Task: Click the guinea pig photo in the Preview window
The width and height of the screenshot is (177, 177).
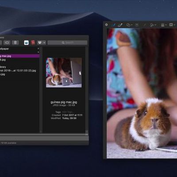Action: [142, 93]
